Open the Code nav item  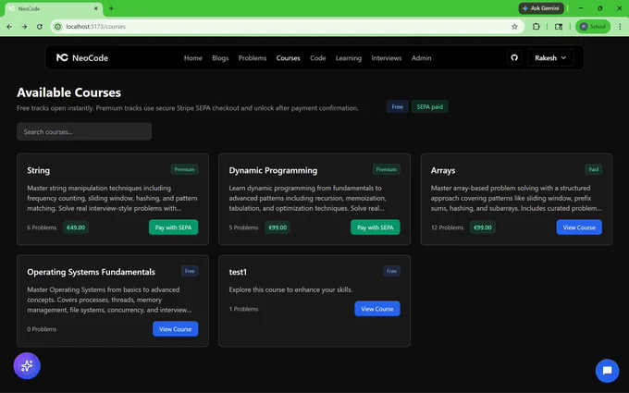pos(317,58)
